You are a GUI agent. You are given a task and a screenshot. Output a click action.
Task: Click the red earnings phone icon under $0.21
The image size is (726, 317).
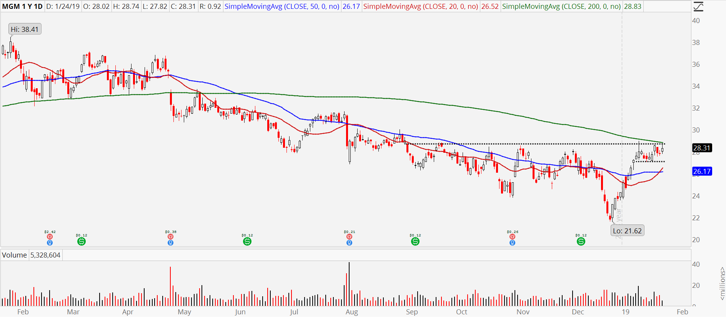pos(349,237)
